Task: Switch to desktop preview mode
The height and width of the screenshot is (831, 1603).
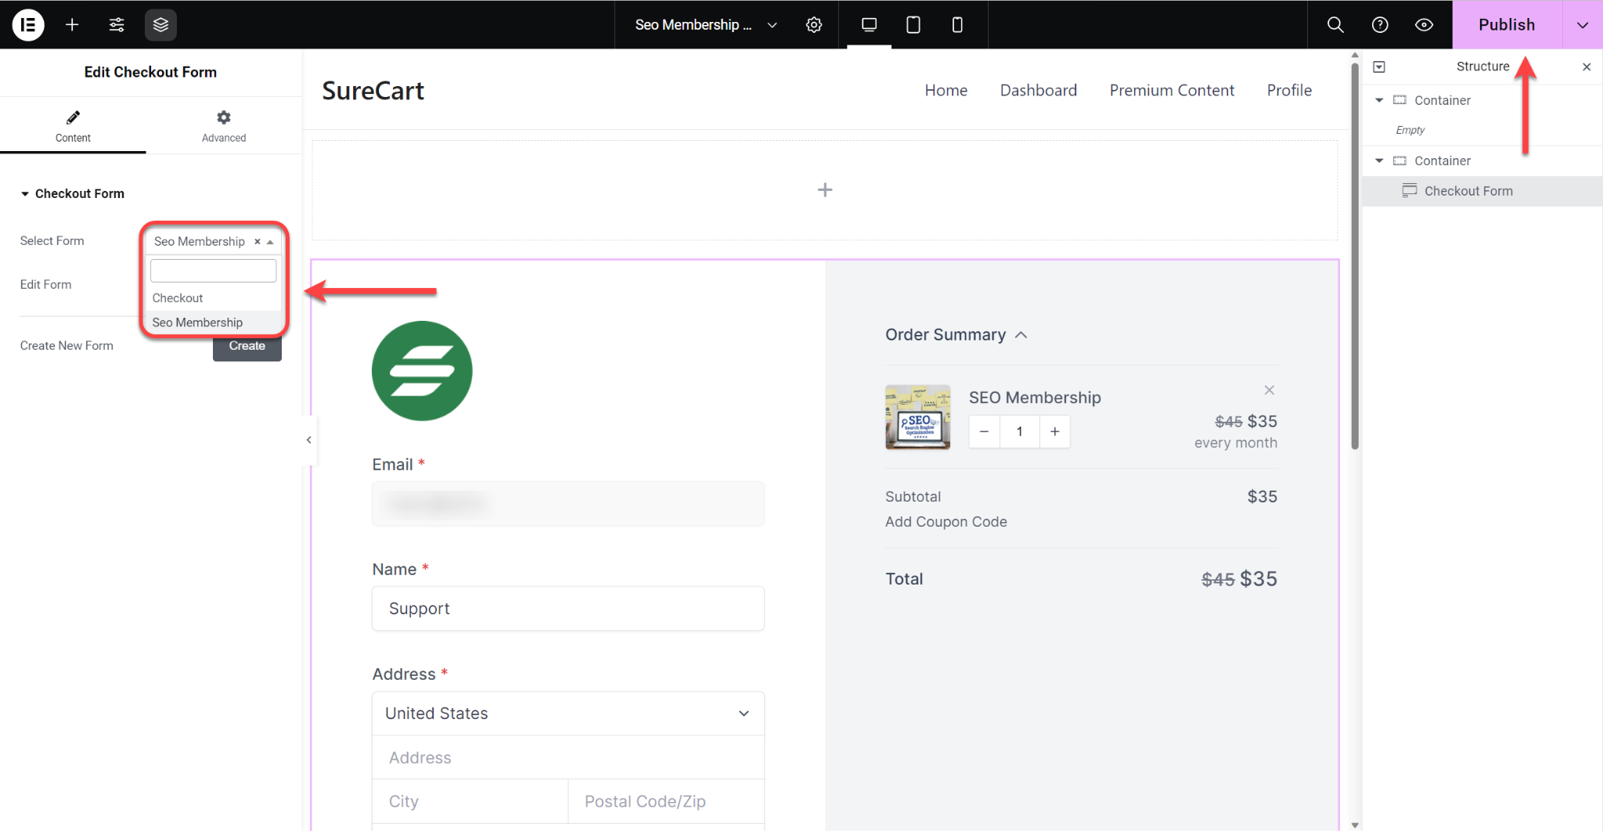Action: pos(868,24)
